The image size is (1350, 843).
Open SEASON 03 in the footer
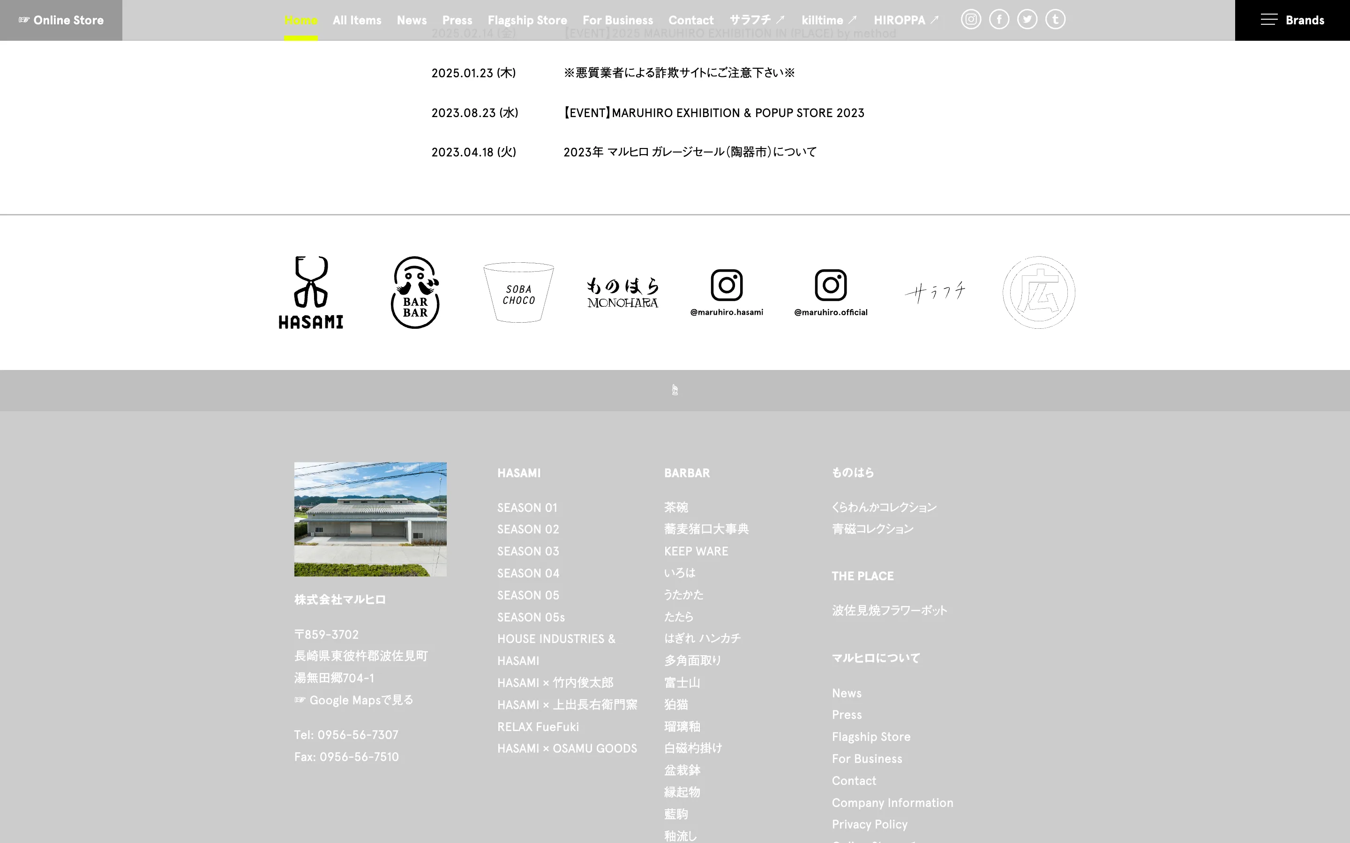[x=528, y=551]
